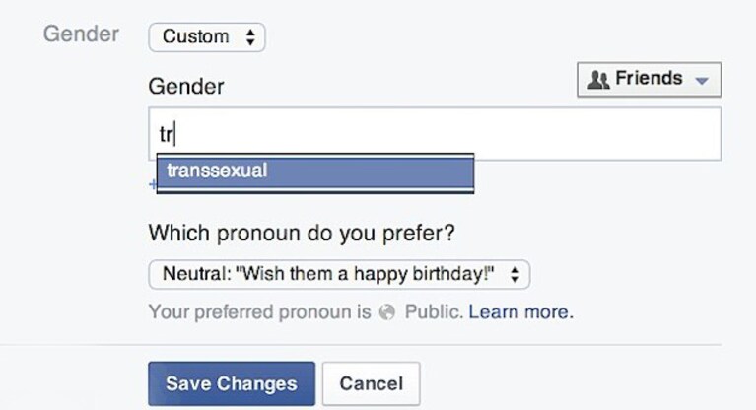Click the up-down arrows beside Custom
The height and width of the screenshot is (410, 756).
point(250,37)
